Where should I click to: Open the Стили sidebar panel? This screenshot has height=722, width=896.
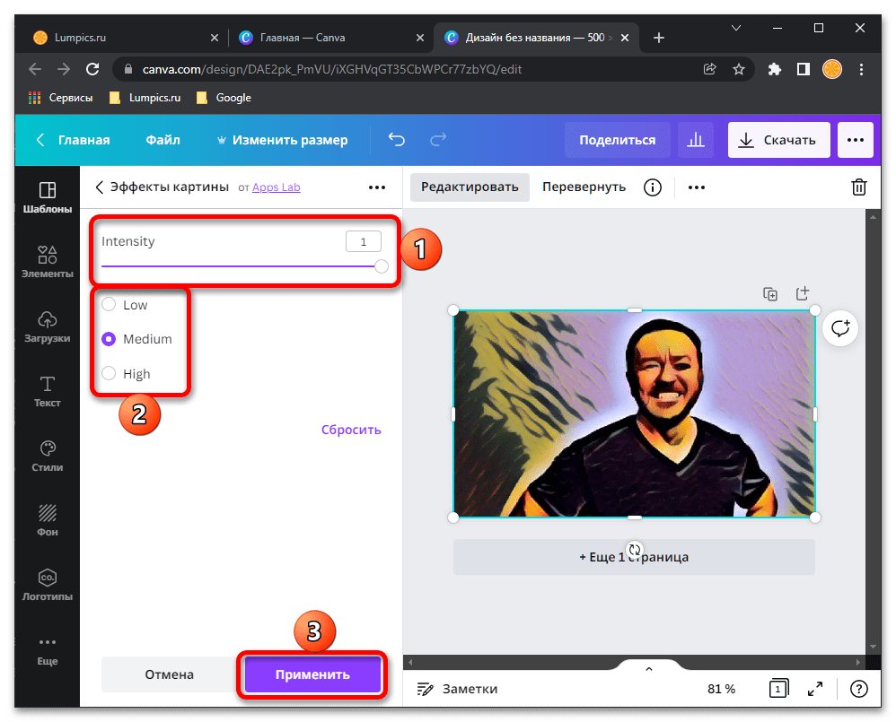point(48,456)
